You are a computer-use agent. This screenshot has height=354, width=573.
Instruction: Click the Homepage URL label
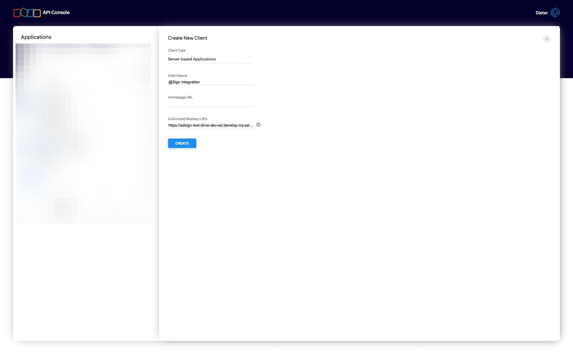click(180, 97)
